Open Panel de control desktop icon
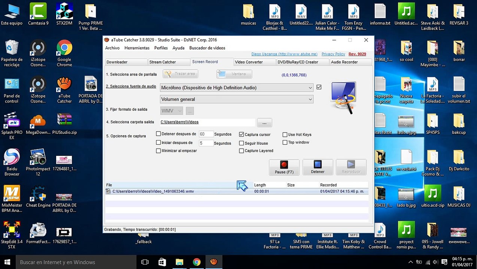Image resolution: width=477 pixels, height=269 pixels. 12,90
